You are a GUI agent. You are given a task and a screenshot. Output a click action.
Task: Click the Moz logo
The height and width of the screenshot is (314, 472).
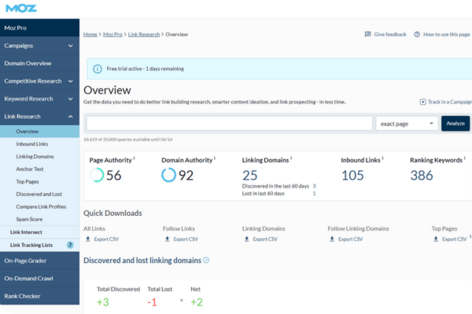[21, 9]
